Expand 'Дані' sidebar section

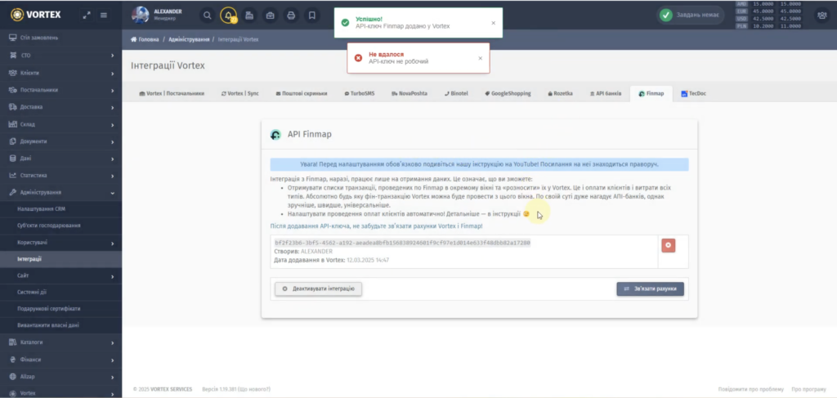(60, 159)
